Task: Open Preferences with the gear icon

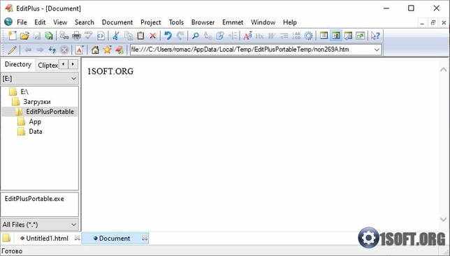Action: pos(309,36)
